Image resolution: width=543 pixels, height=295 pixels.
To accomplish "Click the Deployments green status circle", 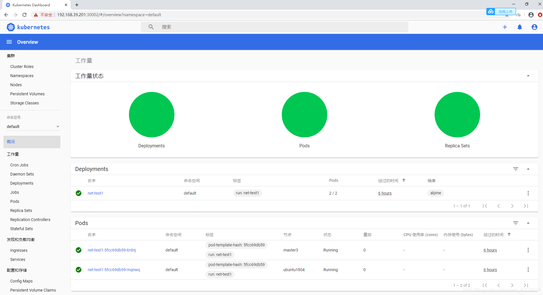I will pyautogui.click(x=152, y=115).
